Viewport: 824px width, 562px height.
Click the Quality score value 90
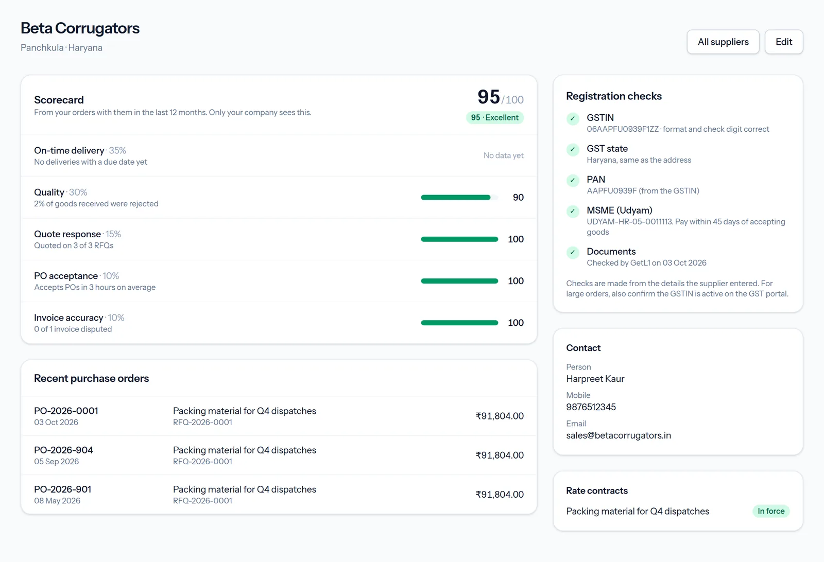tap(518, 197)
